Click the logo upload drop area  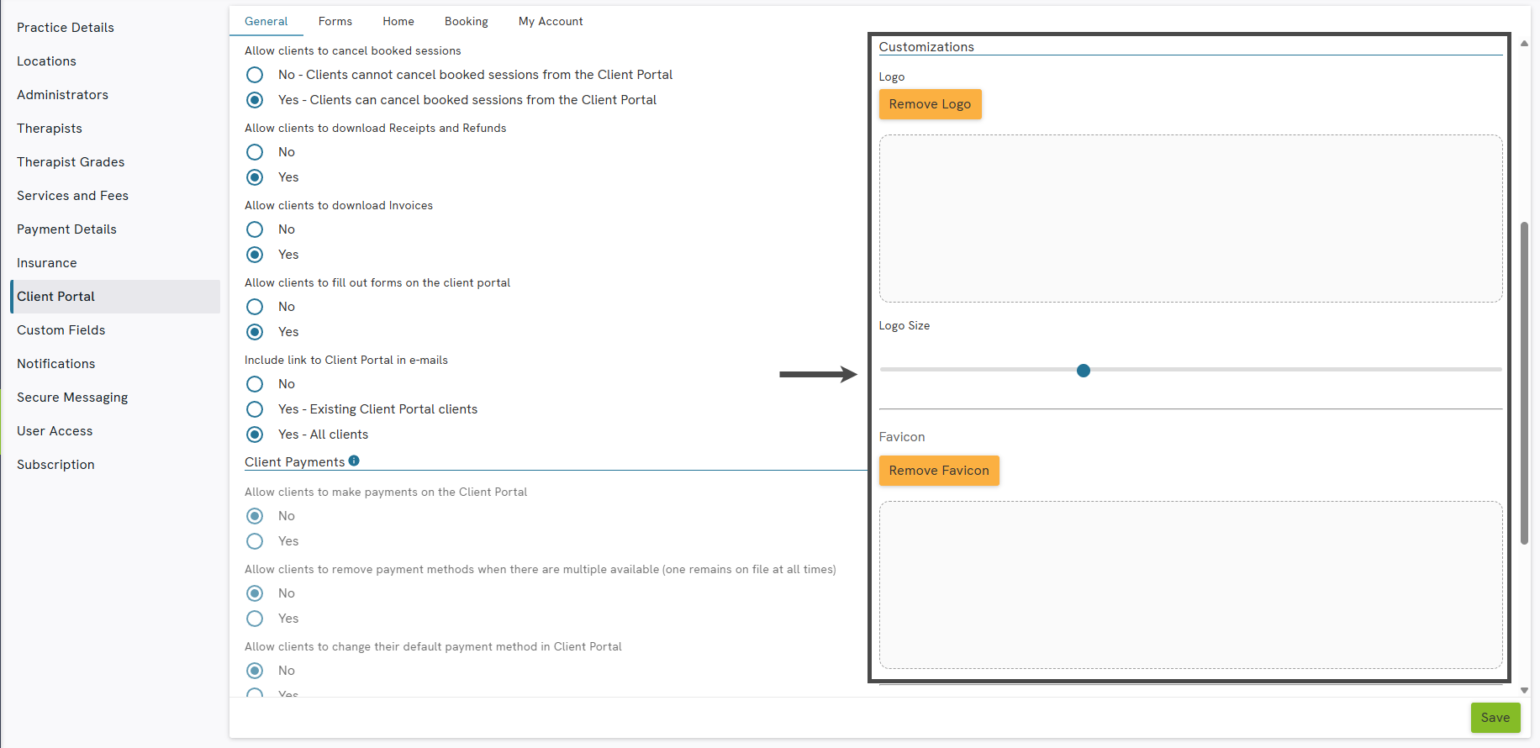pos(1190,219)
